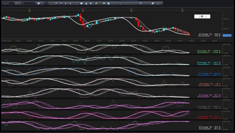
Task: Click the toolbar icon right of the D1 dropdown
Action: [x=39, y=3]
